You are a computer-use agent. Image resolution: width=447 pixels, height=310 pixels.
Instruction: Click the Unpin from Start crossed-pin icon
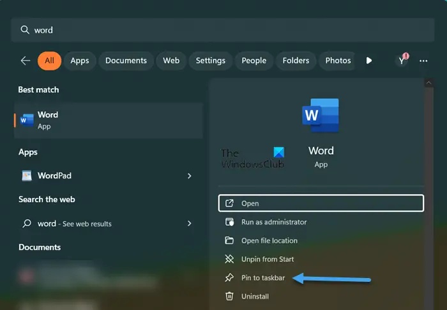pyautogui.click(x=229, y=259)
